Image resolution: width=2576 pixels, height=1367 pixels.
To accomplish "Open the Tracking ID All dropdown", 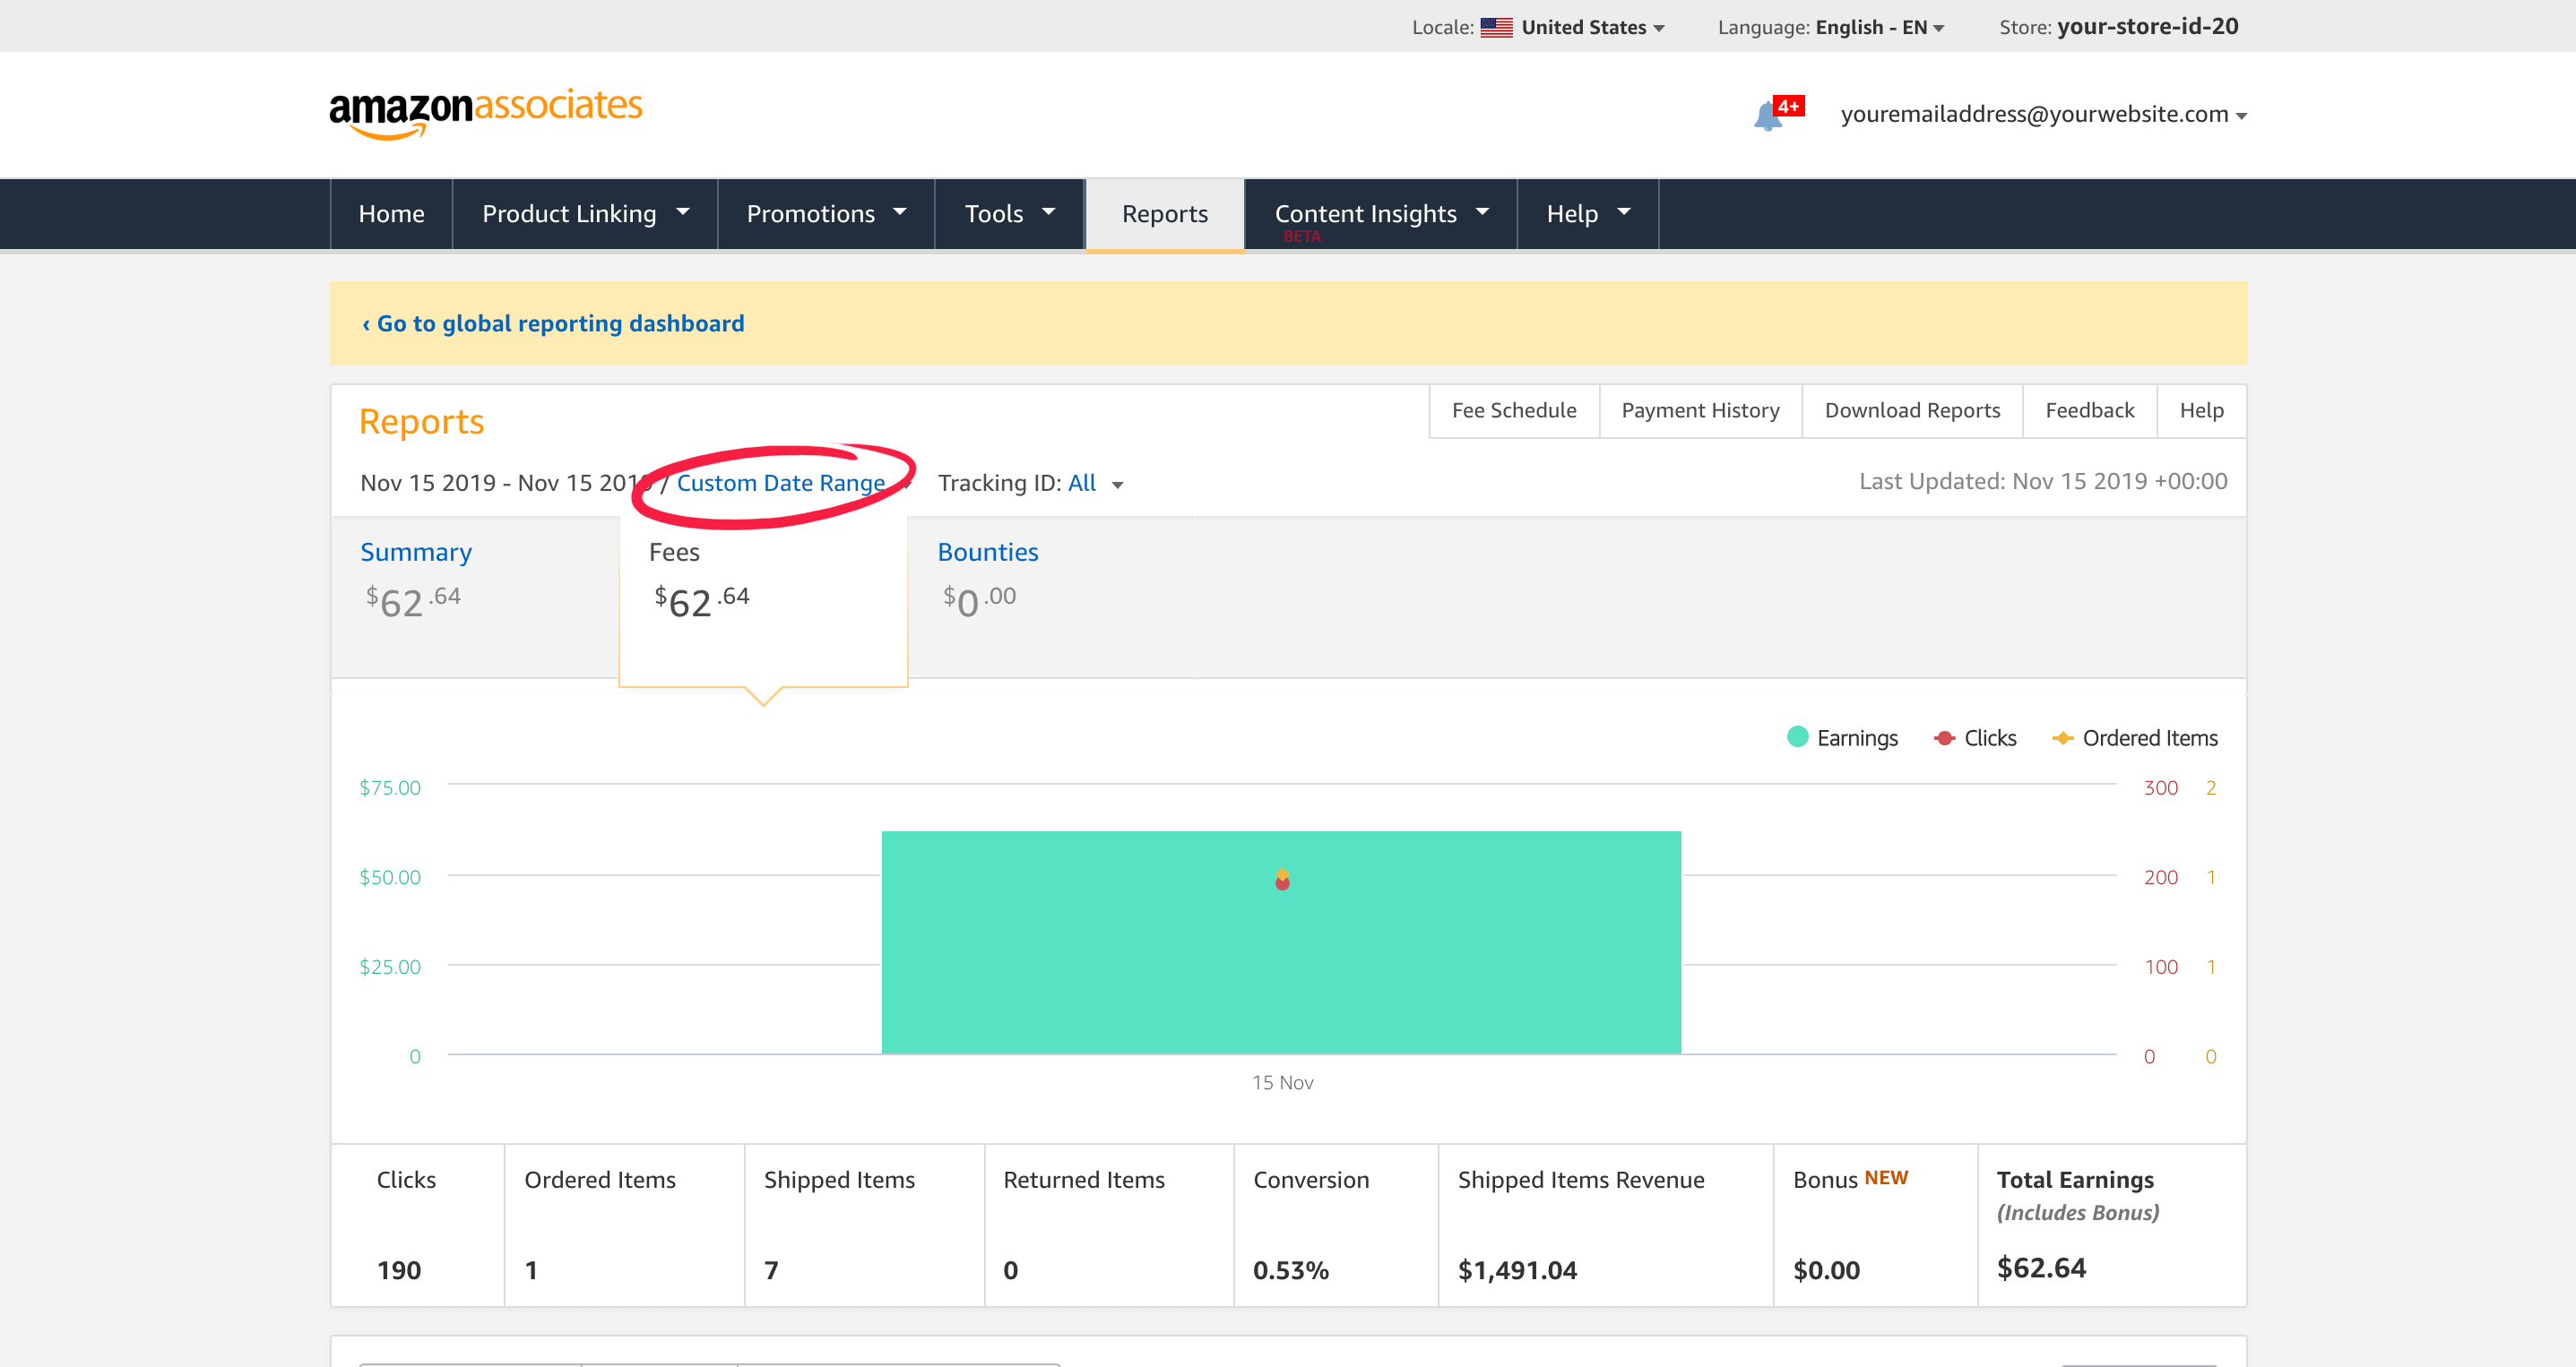I will (x=1095, y=484).
